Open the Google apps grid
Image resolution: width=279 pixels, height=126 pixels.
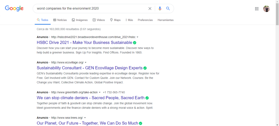(x=256, y=9)
